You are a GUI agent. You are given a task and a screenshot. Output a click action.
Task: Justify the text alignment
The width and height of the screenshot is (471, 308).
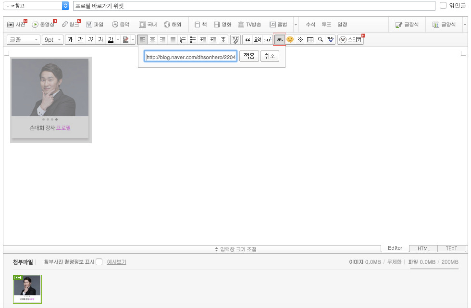pos(173,39)
